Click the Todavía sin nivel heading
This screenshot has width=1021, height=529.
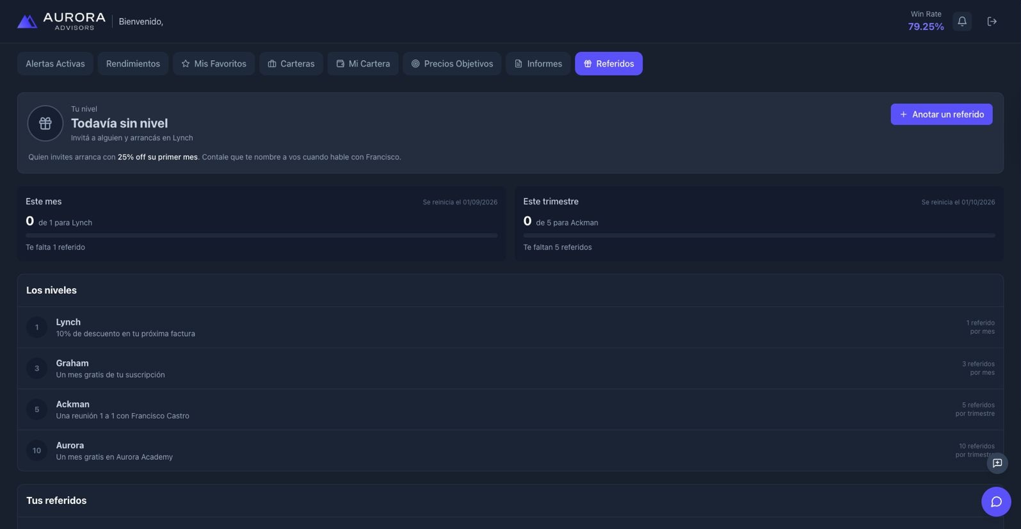[119, 123]
